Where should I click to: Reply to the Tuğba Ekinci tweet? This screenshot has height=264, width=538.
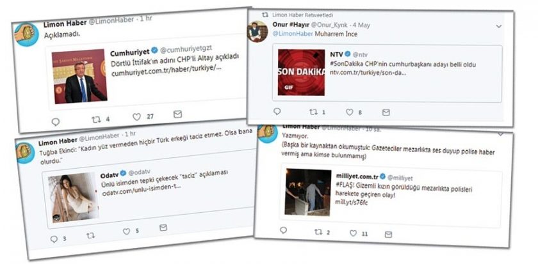[54, 239]
